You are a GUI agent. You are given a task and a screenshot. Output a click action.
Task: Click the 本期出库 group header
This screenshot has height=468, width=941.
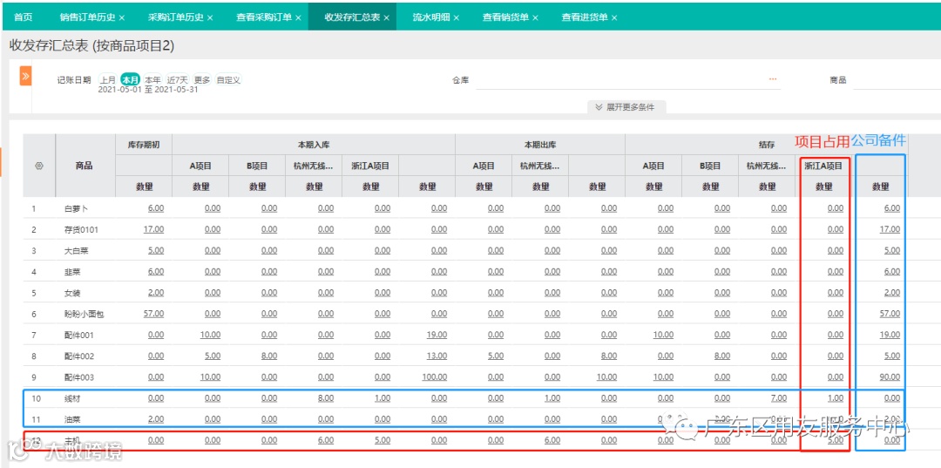coord(540,145)
